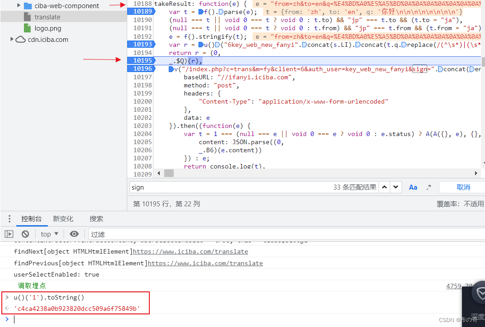Expand the ciba-web-component folder
485x327 pixels.
click(x=18, y=5)
